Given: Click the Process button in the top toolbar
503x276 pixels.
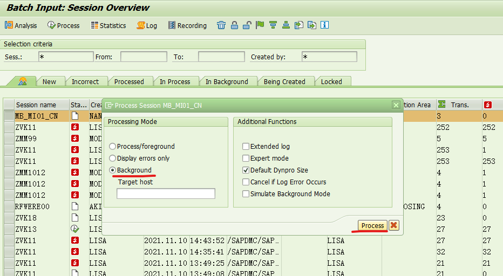Looking at the screenshot, I should click(64, 25).
